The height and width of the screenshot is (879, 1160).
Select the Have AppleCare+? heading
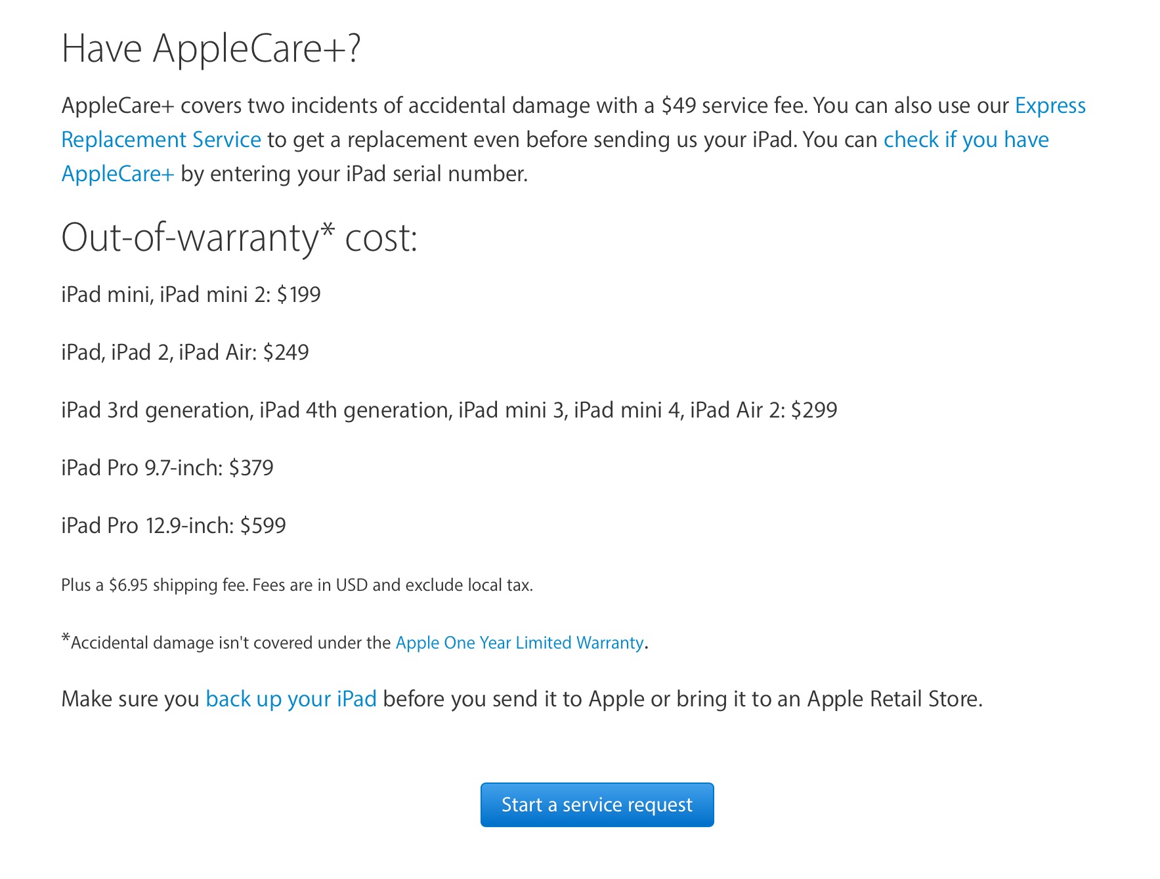coord(211,48)
